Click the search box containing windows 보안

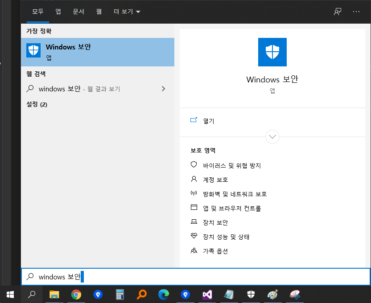196,277
